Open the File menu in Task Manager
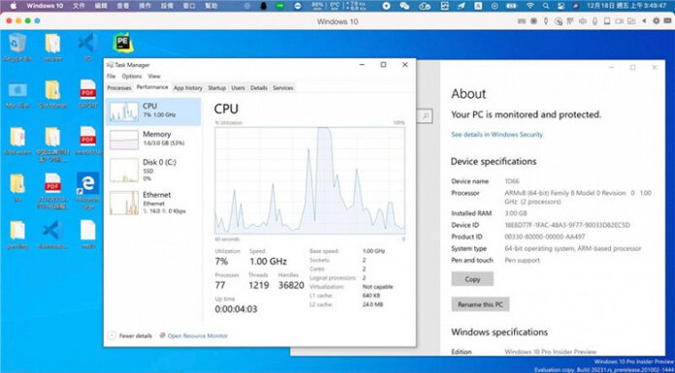675x373 pixels. click(x=112, y=77)
